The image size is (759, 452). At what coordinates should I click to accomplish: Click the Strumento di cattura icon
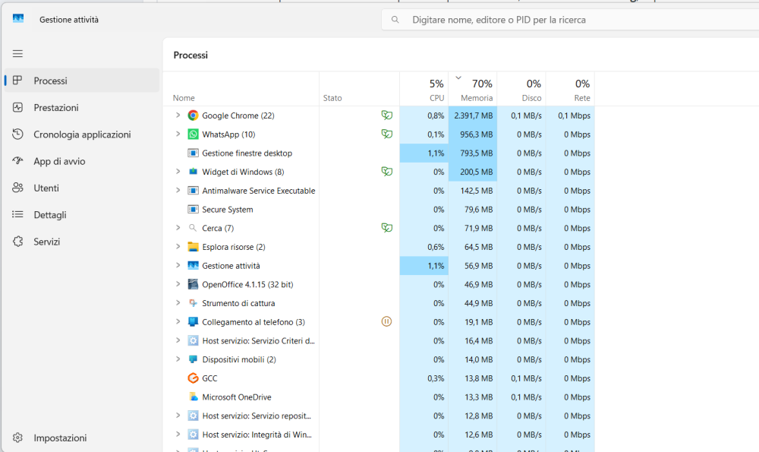[193, 303]
